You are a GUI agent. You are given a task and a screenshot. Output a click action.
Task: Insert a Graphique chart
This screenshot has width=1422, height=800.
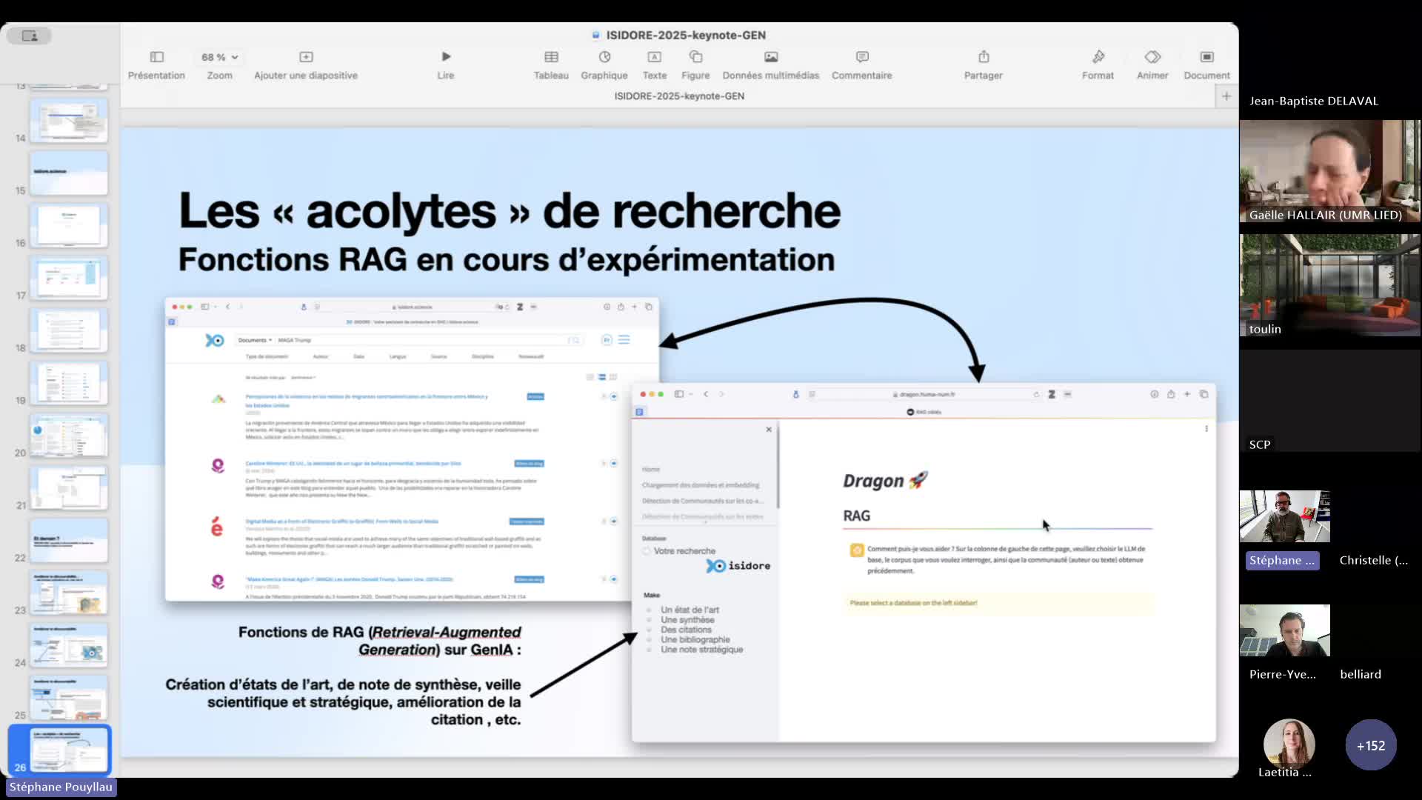(604, 65)
